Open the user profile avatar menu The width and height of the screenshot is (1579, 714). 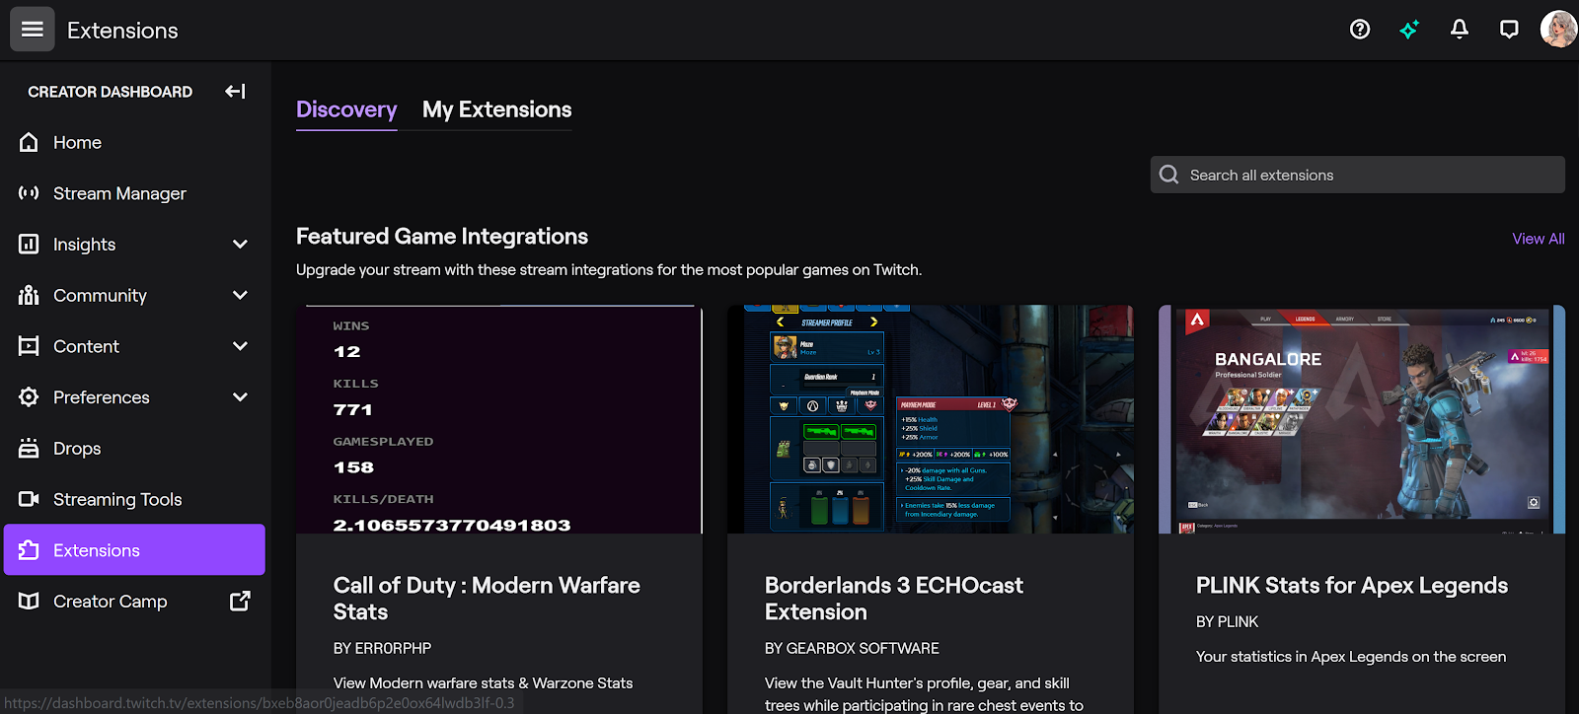[1558, 30]
